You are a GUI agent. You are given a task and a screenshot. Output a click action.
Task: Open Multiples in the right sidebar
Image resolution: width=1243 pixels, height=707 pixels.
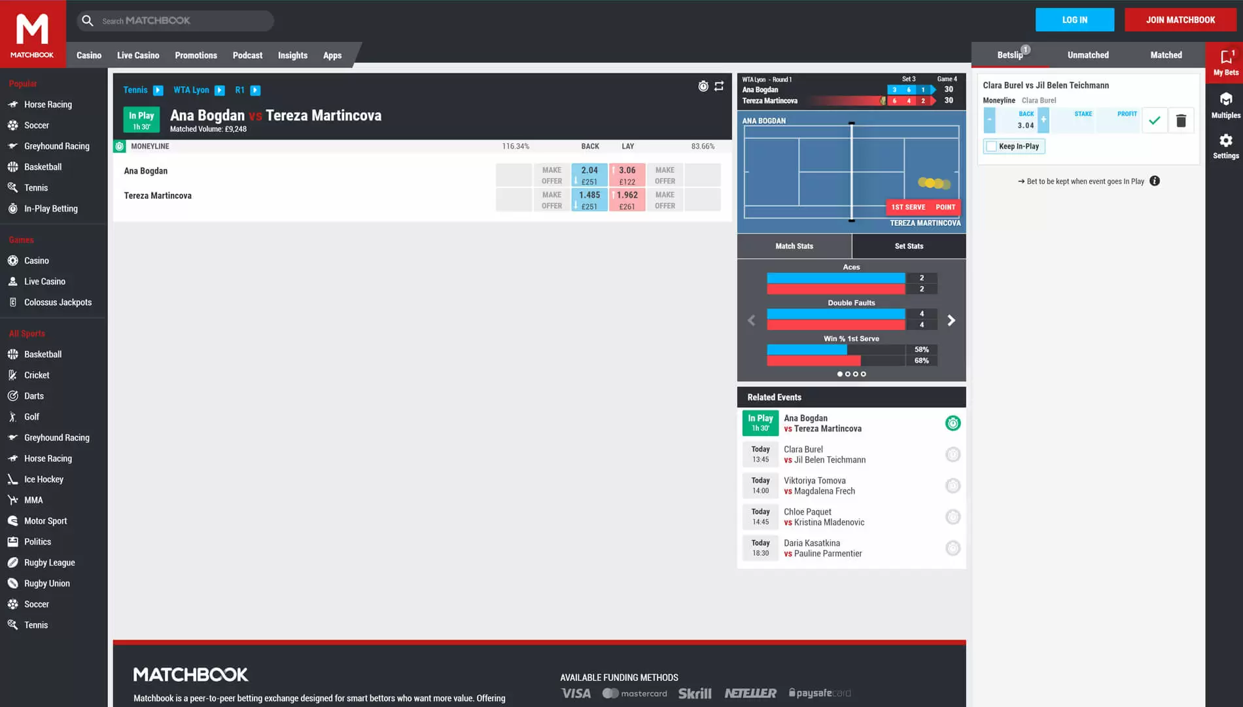(x=1225, y=105)
